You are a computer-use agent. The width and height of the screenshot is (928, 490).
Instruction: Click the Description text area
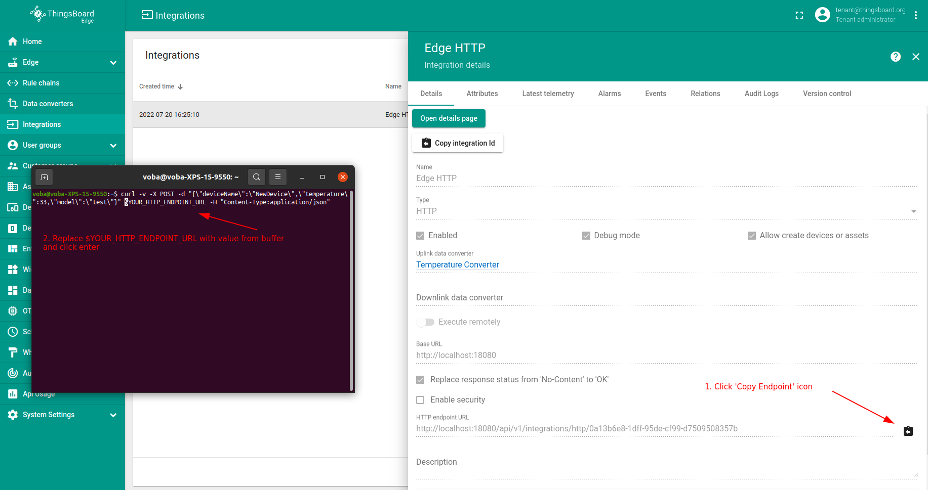coord(666,463)
